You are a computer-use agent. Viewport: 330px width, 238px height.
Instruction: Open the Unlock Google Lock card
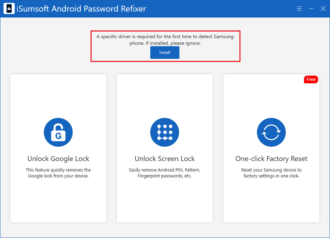58,148
